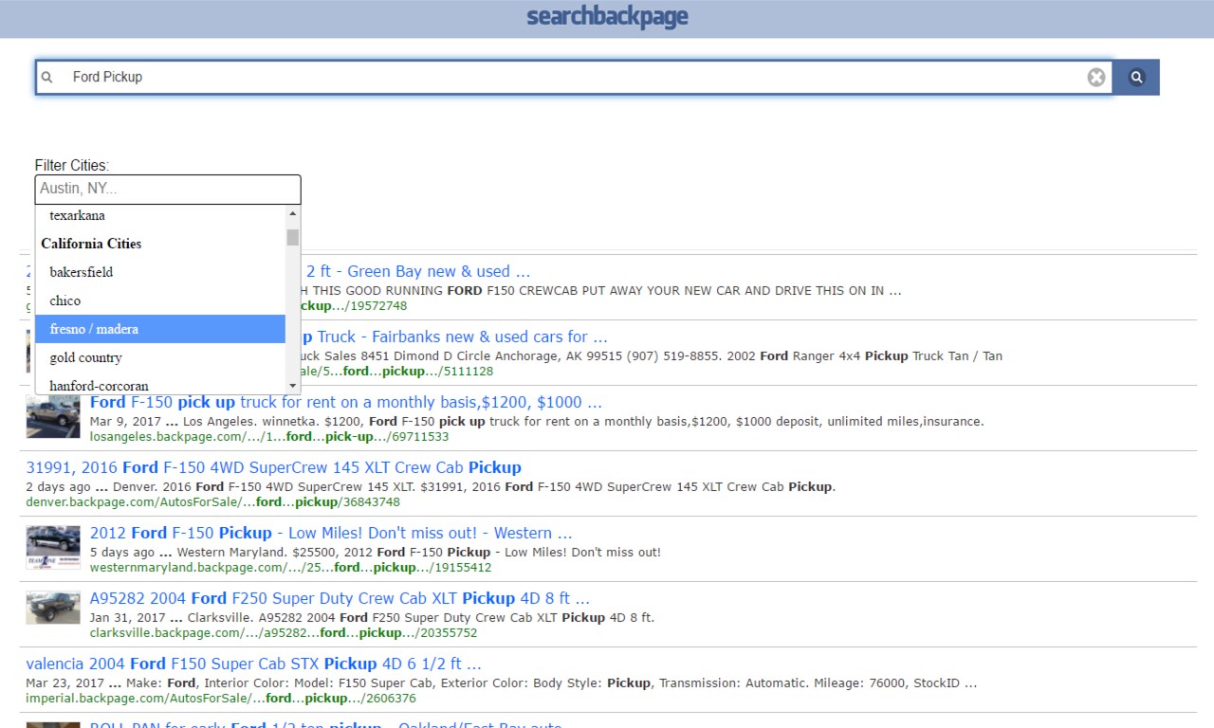Click the blue search magnifier button
Screen dimensions: 1214x728
(1136, 78)
